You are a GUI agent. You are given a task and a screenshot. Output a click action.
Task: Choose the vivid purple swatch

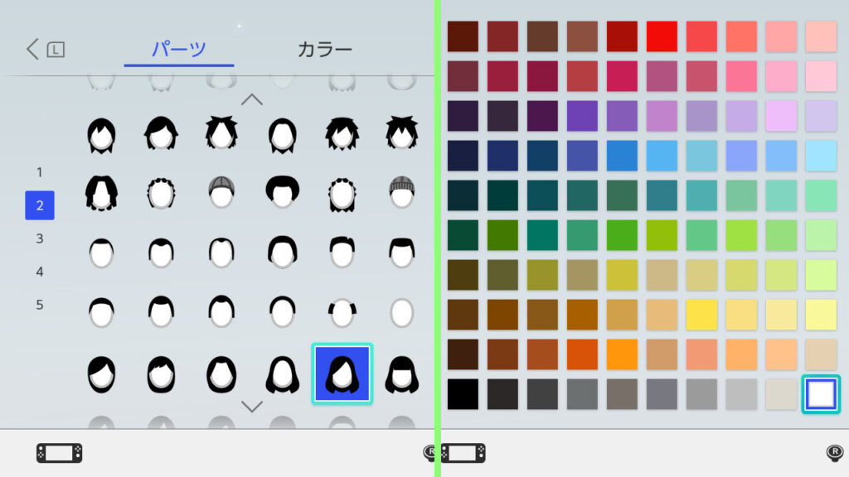tap(582, 116)
